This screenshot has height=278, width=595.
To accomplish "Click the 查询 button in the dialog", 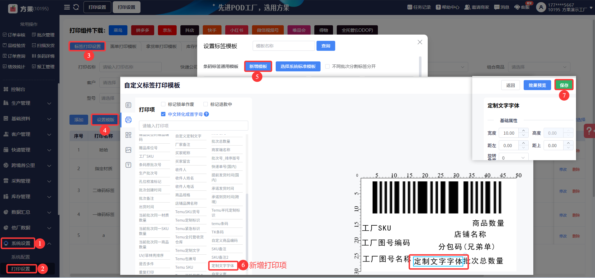I will 326,46.
